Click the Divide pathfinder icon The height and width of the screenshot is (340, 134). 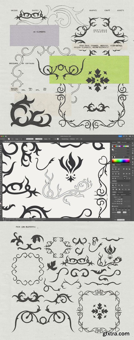113,189
